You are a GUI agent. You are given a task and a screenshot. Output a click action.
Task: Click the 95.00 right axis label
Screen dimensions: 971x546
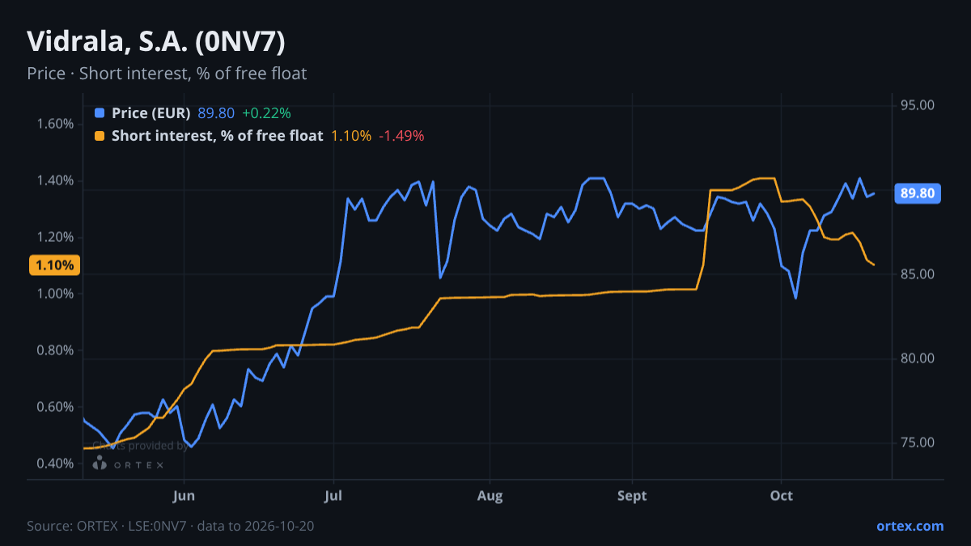coord(917,105)
